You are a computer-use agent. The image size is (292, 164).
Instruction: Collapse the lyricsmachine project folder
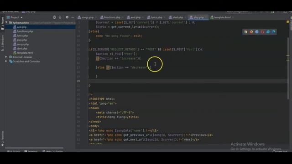click(x=6, y=22)
